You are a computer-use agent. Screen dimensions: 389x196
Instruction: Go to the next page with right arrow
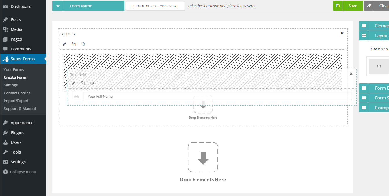pos(74,34)
